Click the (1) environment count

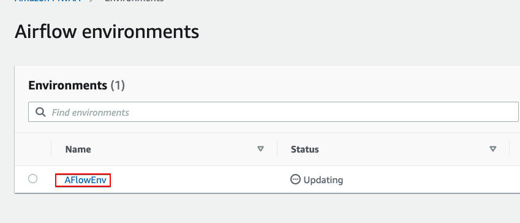(x=118, y=85)
